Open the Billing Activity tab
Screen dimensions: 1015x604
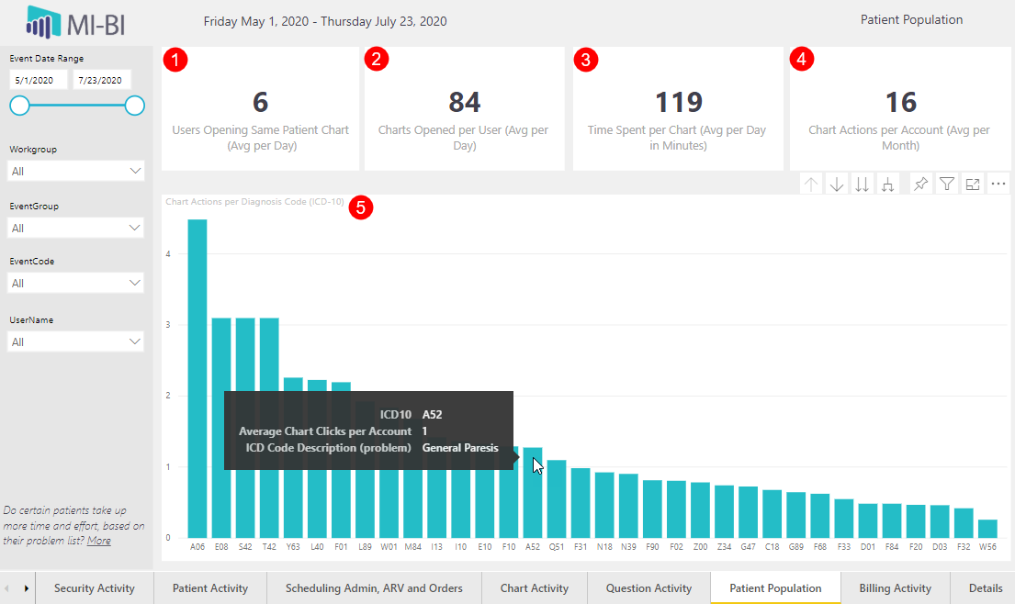pos(895,588)
